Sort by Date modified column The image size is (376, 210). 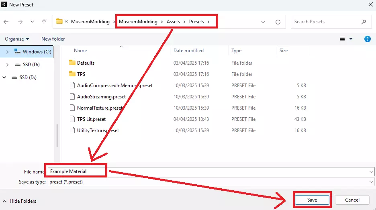(188, 51)
